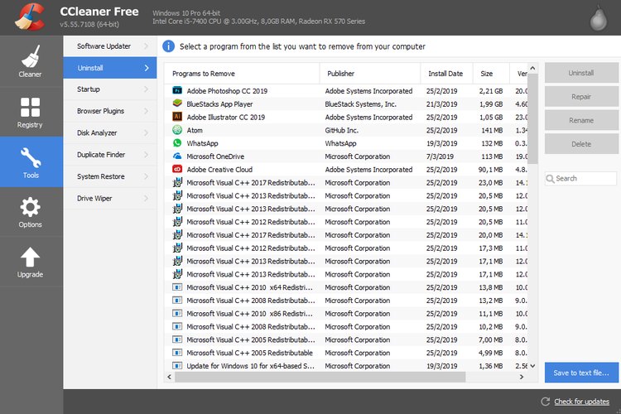Screen dimensions: 621x414
Task: Open the Duplicate Finder tab
Action: (110, 155)
